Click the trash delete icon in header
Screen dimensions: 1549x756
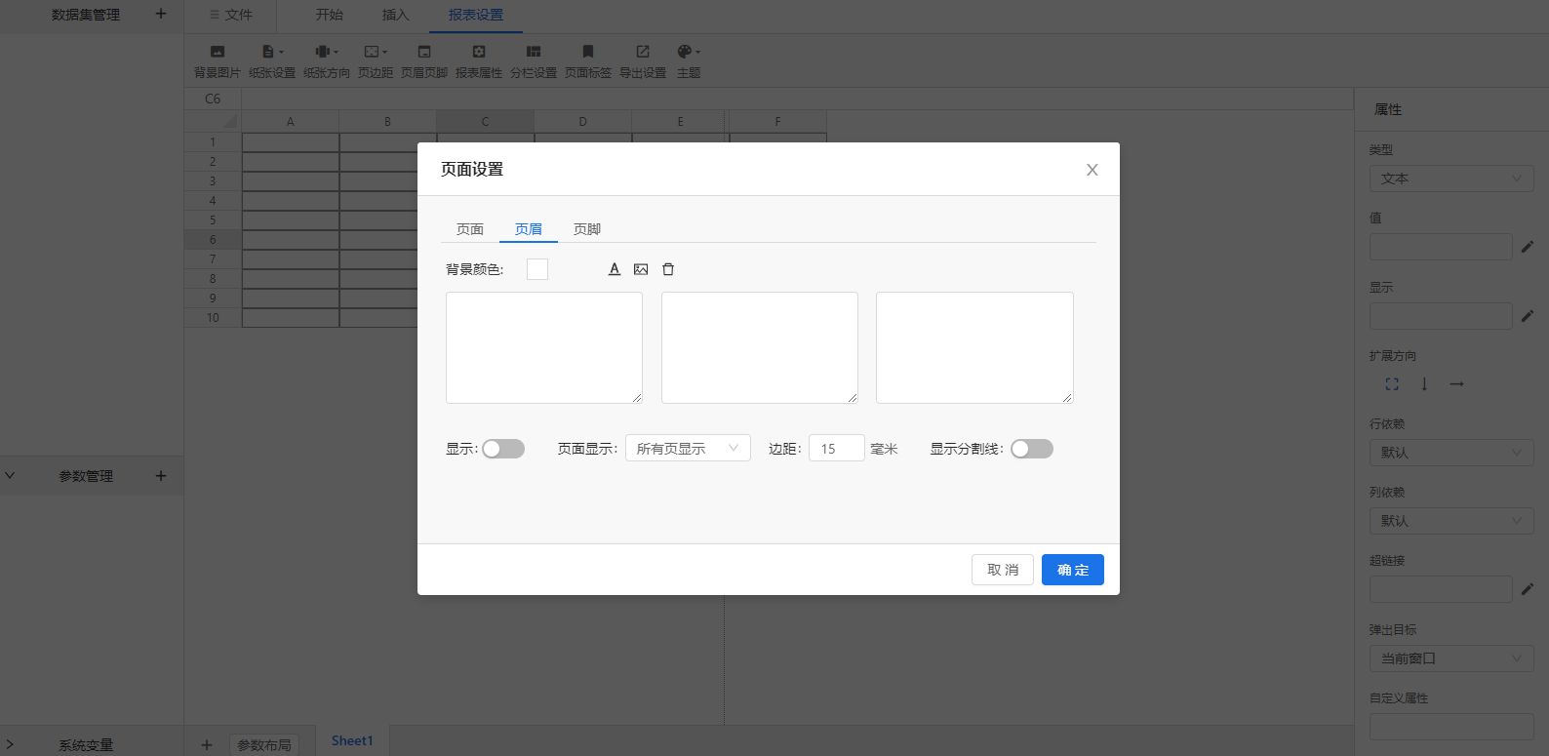[668, 269]
